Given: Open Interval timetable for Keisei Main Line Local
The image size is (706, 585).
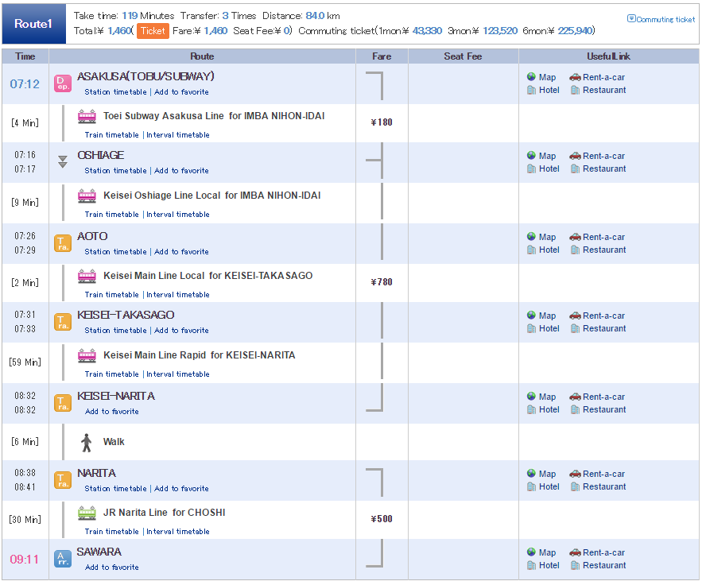Looking at the screenshot, I should coord(178,295).
